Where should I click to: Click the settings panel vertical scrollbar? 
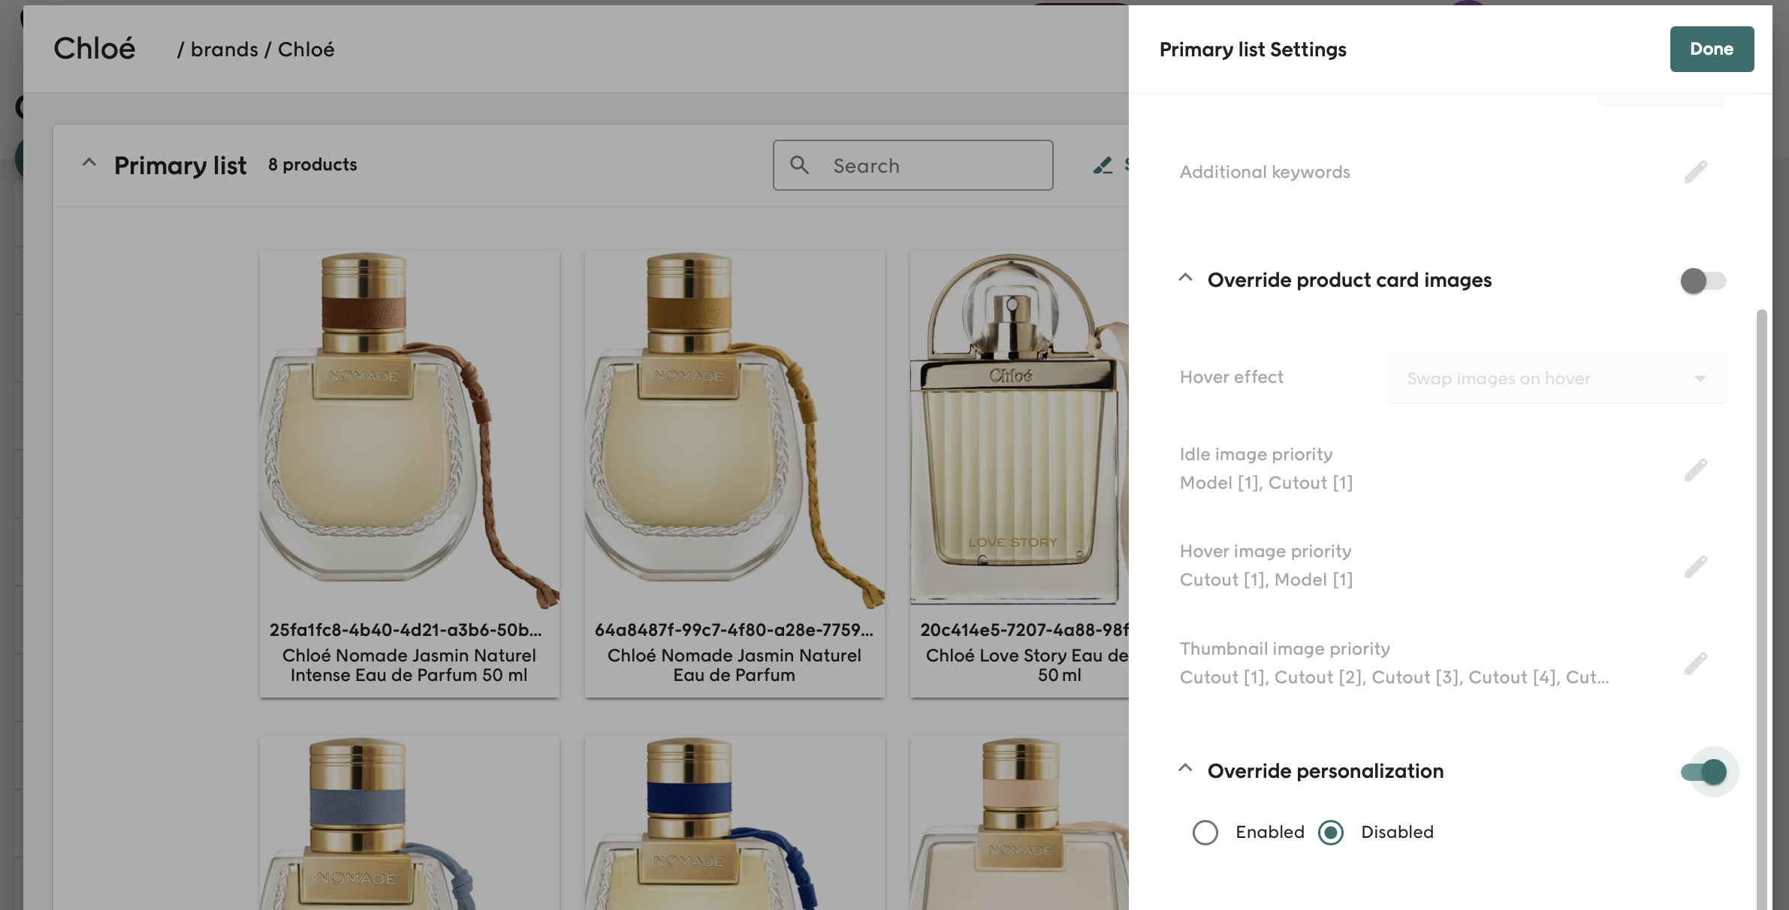tap(1761, 601)
